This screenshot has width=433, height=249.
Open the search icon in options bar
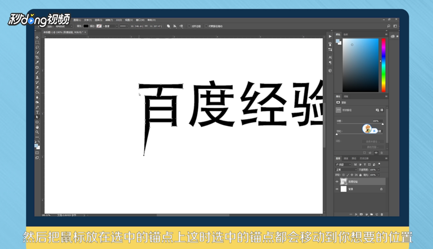coord(388,26)
